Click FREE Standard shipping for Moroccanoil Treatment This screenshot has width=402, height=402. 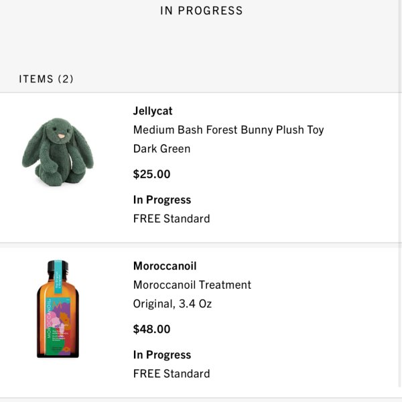click(x=172, y=374)
